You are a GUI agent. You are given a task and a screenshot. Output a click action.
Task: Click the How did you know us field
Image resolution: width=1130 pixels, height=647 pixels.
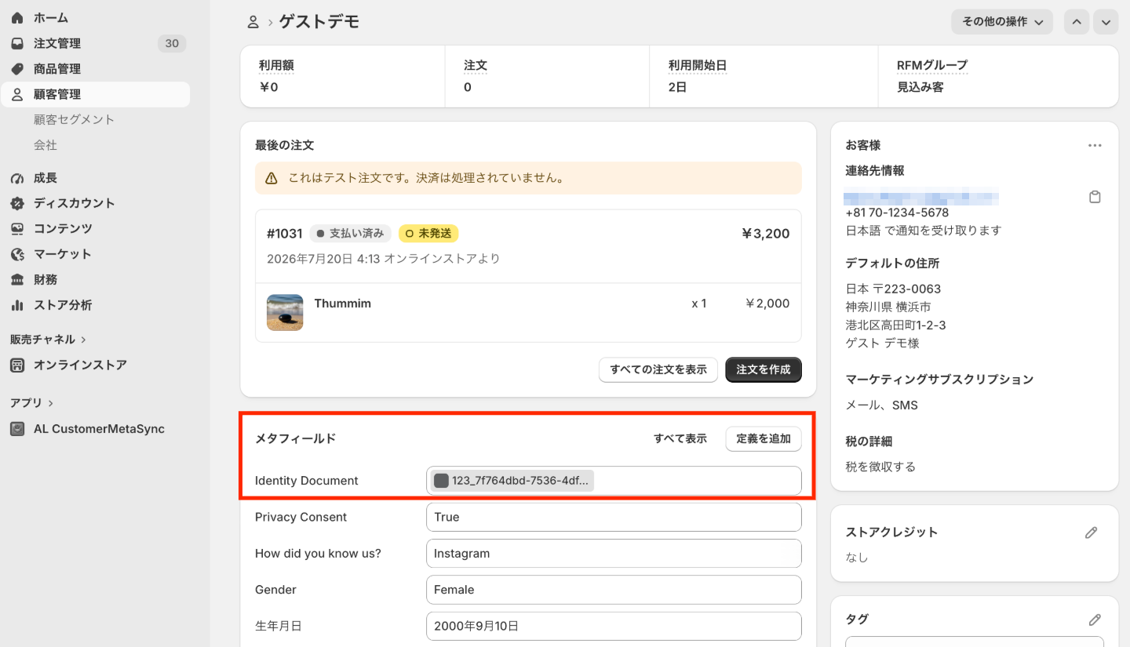click(x=614, y=553)
